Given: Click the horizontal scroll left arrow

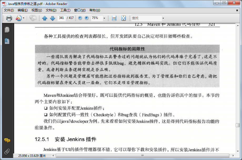Looking at the screenshot, I should [53, 156].
